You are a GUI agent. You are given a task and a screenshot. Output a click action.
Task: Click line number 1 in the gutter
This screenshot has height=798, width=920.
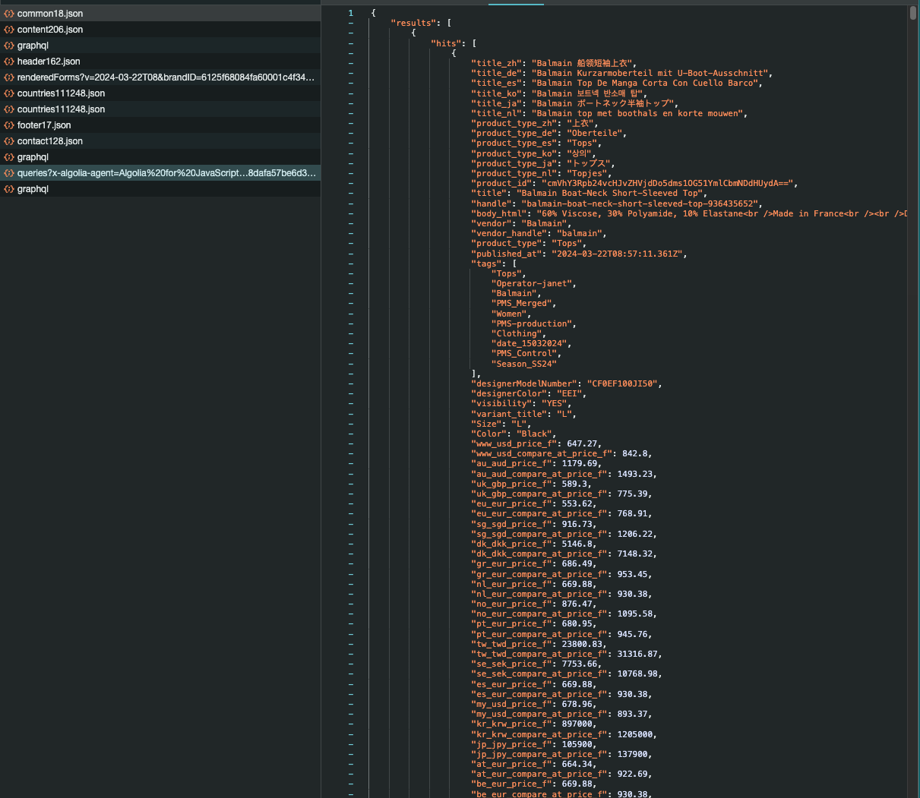point(351,13)
